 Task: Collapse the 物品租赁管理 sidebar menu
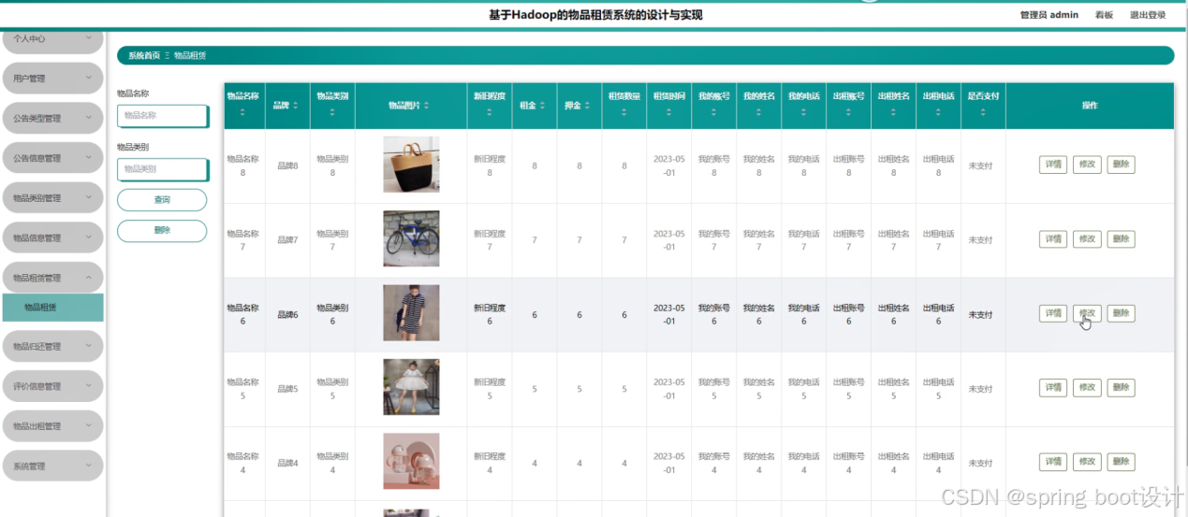pos(51,278)
